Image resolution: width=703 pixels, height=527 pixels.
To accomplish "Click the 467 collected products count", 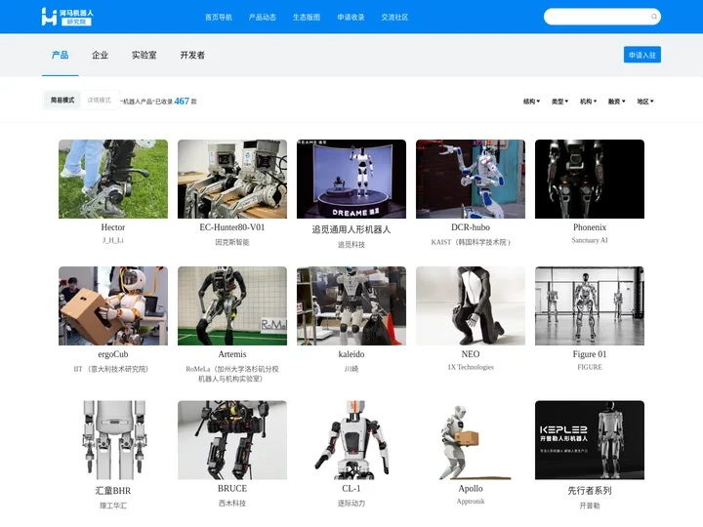I will pos(182,101).
